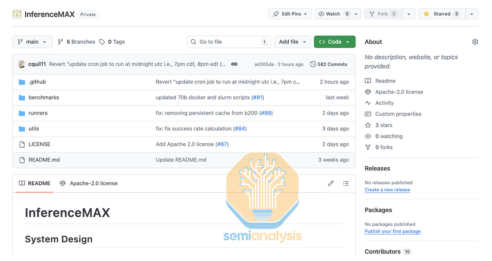This screenshot has height=261, width=492.
Task: Open updated 70b docker and slurm scripts commit
Action: pyautogui.click(x=203, y=97)
